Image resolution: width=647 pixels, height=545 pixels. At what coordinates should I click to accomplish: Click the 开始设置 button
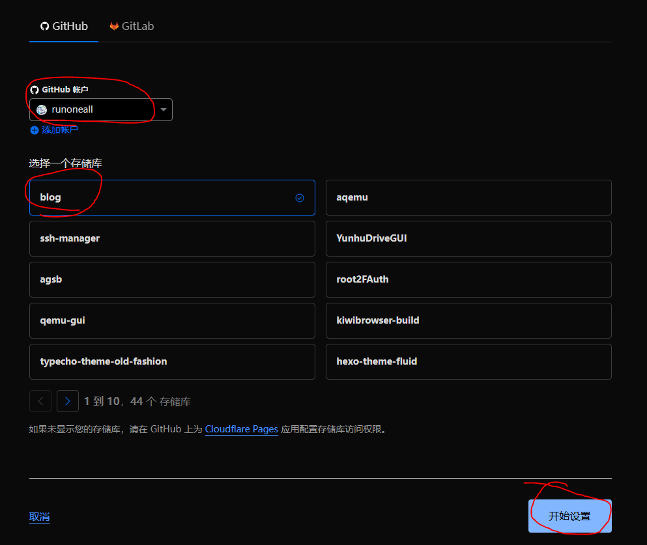tap(570, 516)
